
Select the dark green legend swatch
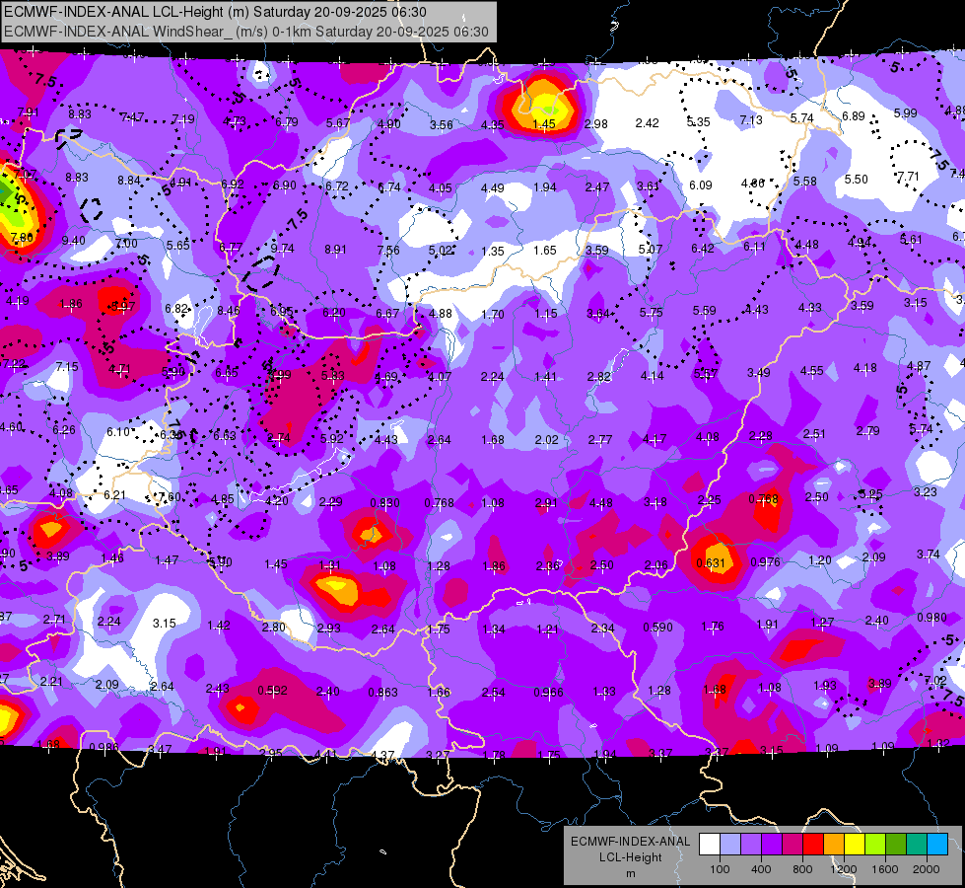(x=896, y=844)
